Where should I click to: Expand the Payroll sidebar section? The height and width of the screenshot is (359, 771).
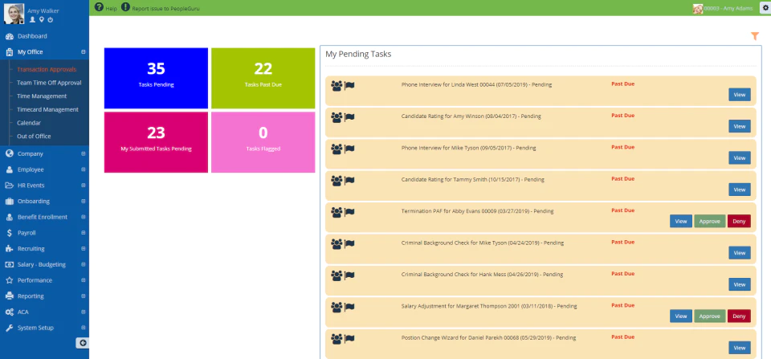click(83, 233)
